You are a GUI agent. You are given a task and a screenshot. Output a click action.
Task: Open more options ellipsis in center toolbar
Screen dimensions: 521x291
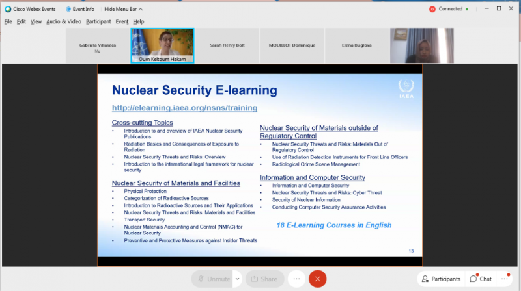coord(296,279)
